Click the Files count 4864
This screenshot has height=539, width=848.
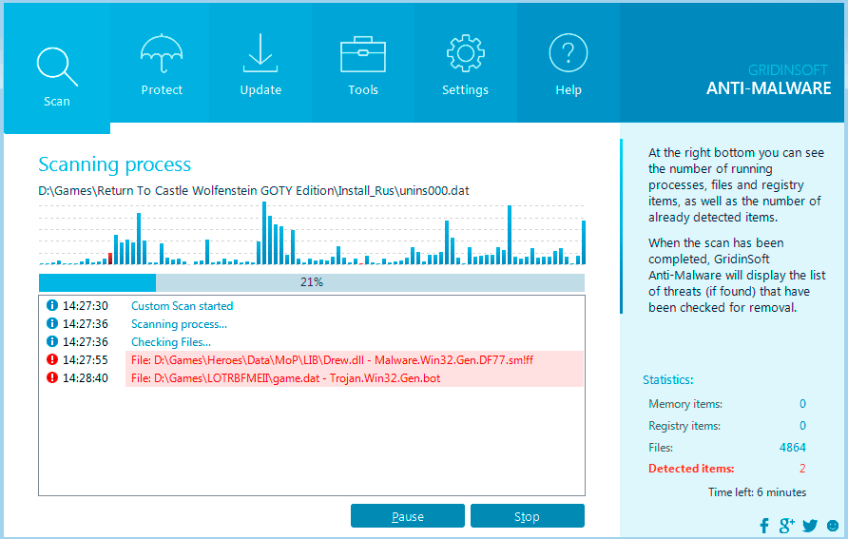pyautogui.click(x=793, y=447)
